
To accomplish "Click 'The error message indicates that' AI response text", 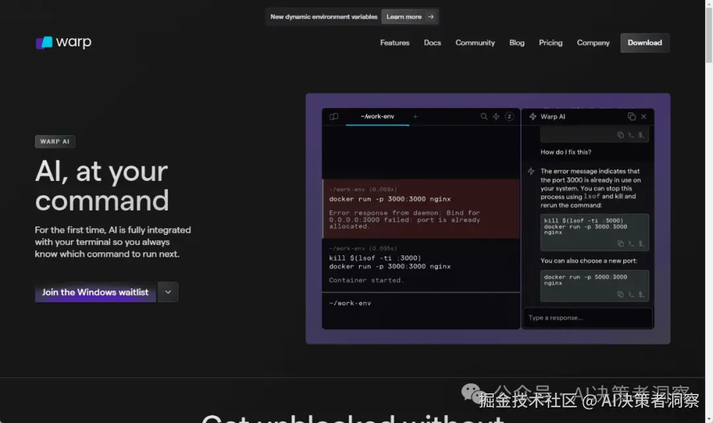I will pyautogui.click(x=591, y=188).
